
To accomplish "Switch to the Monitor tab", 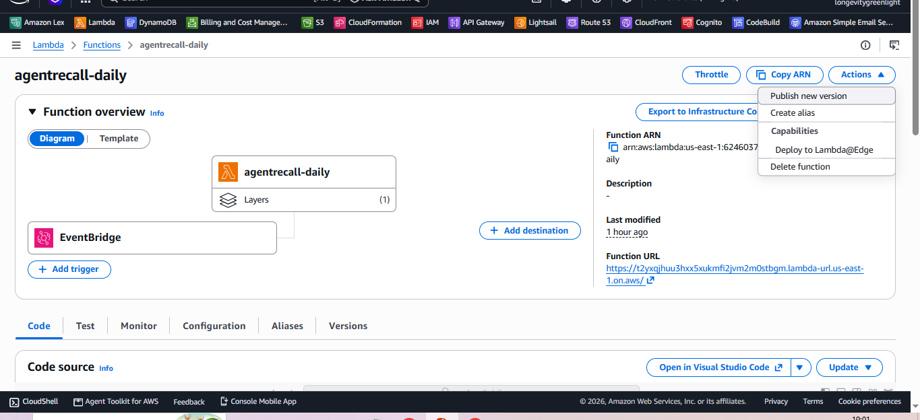I will pyautogui.click(x=139, y=326).
